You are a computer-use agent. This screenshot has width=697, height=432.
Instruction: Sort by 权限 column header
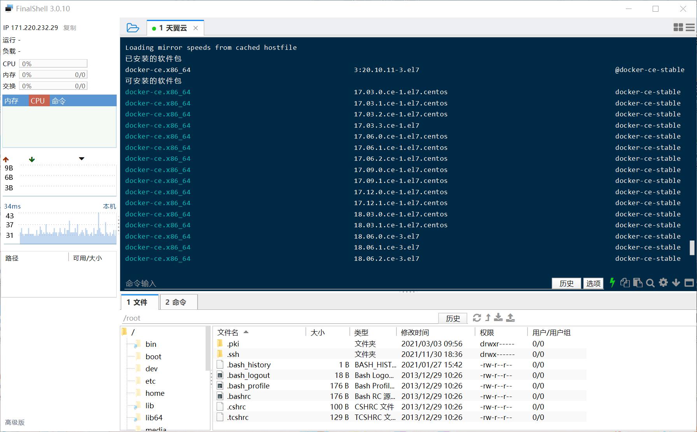tap(501, 332)
